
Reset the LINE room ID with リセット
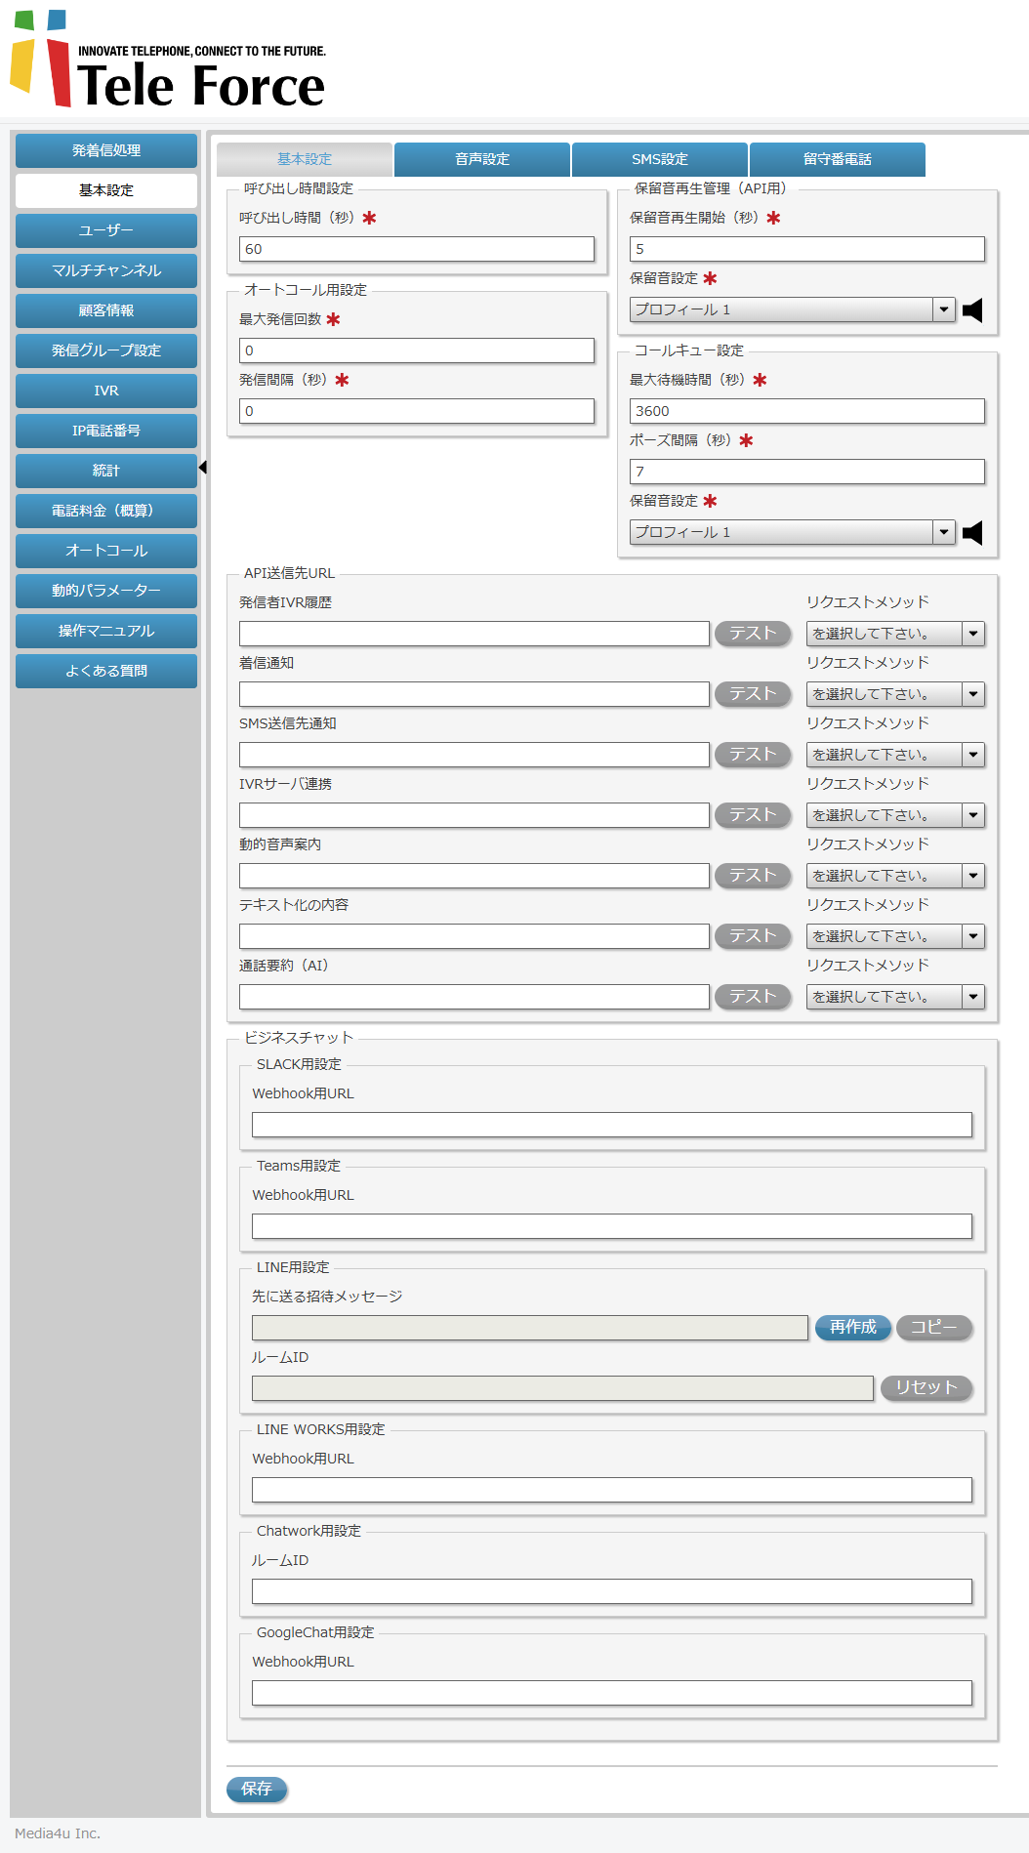(926, 1388)
